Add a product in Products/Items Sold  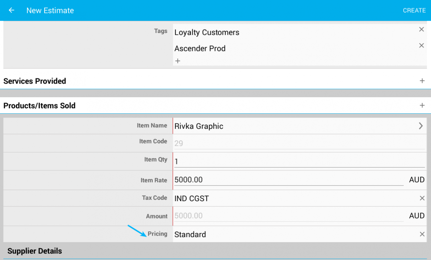[x=422, y=105]
